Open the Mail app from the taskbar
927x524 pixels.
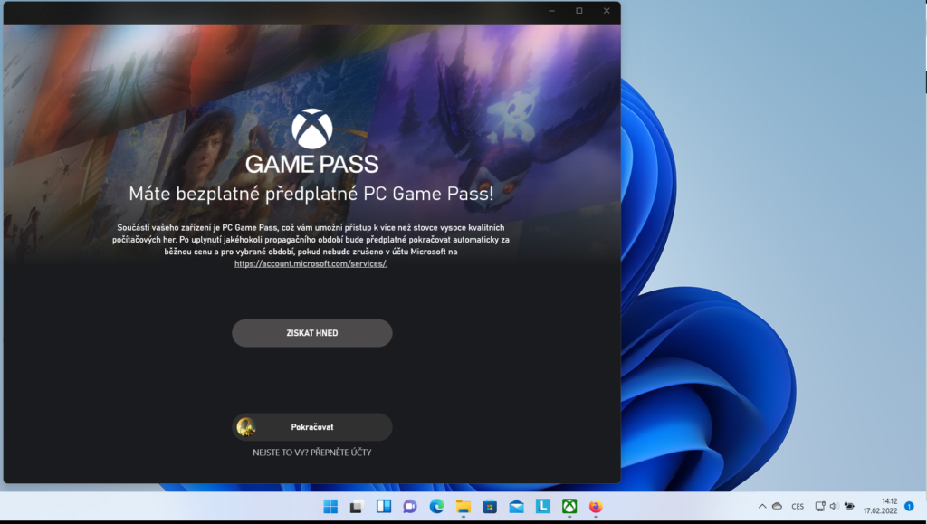pos(516,506)
